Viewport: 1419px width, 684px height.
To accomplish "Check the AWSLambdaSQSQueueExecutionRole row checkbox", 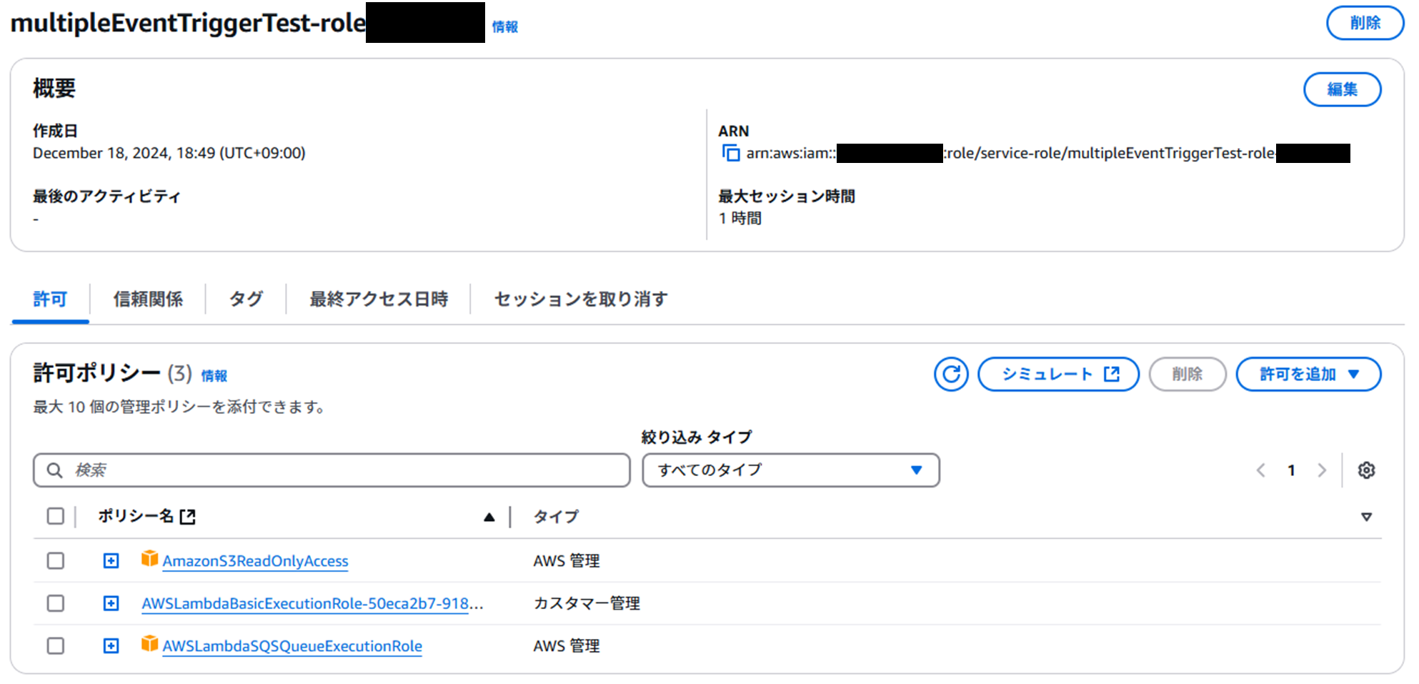I will 55,646.
